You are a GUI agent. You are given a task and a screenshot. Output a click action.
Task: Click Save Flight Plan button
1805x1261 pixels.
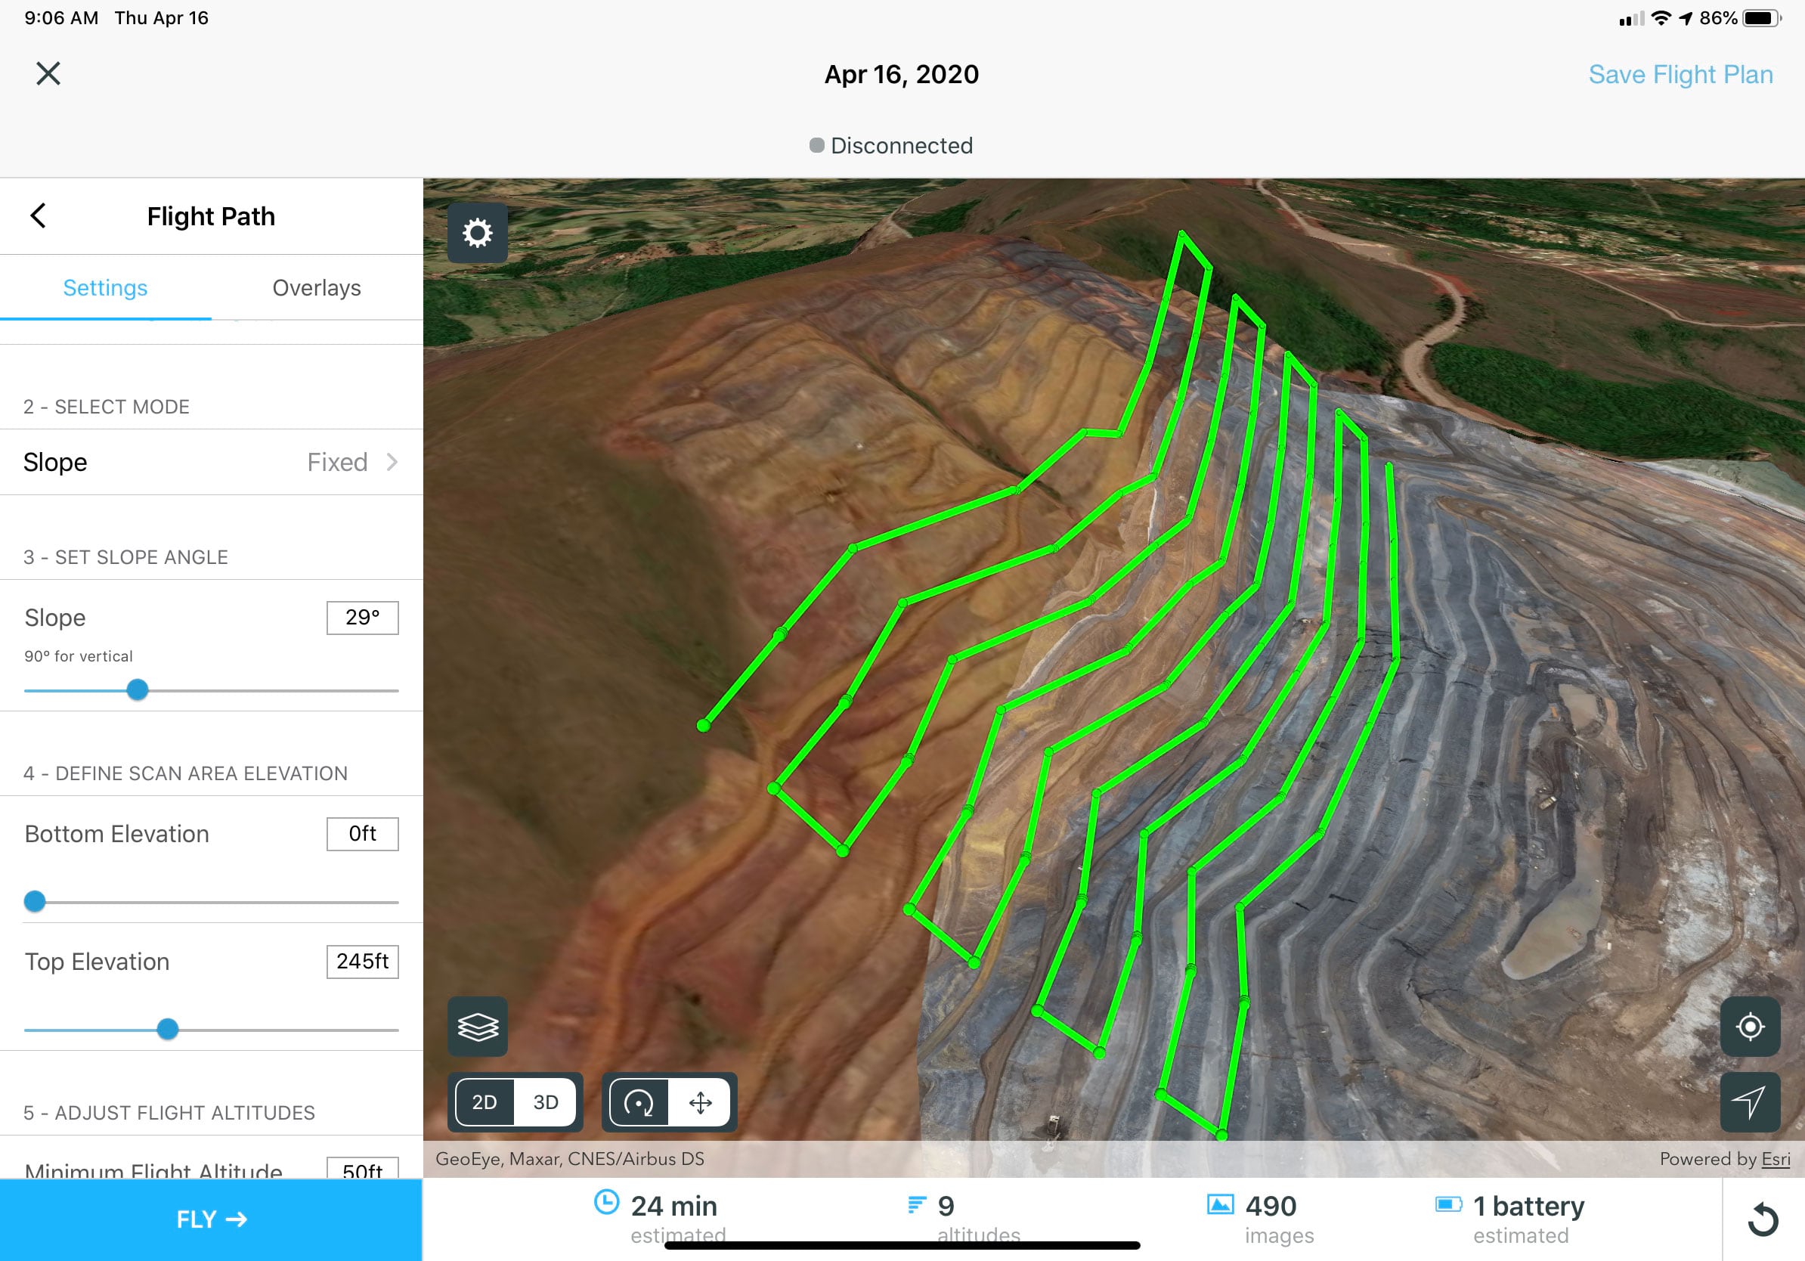(x=1680, y=74)
